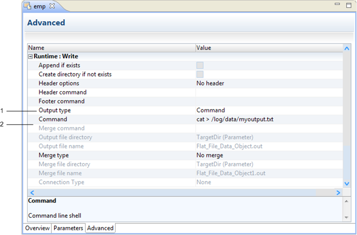The width and height of the screenshot is (357, 235).
Task: Select the Advanced tab
Action: tap(100, 228)
